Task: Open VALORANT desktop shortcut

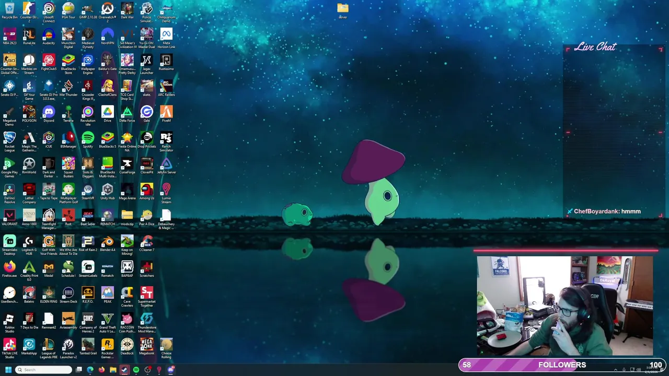Action: pyautogui.click(x=9, y=218)
